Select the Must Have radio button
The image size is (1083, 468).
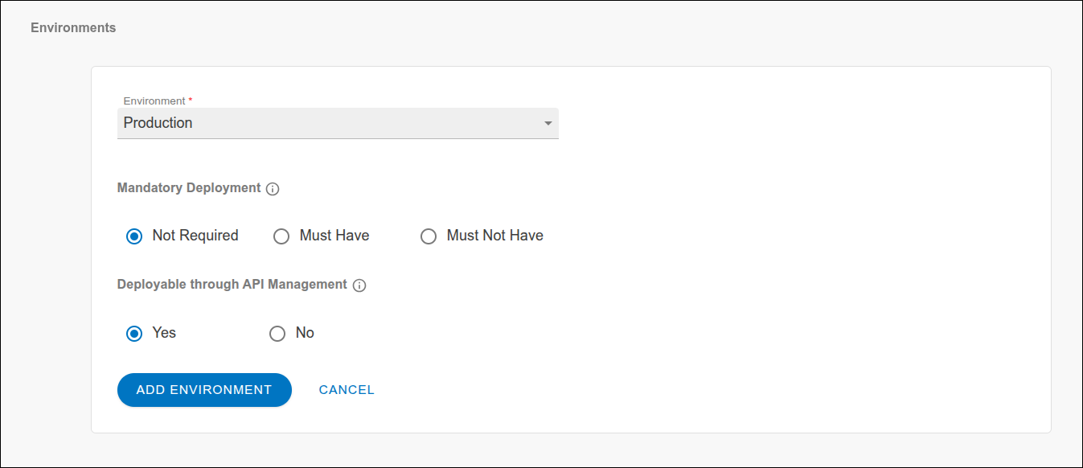281,236
